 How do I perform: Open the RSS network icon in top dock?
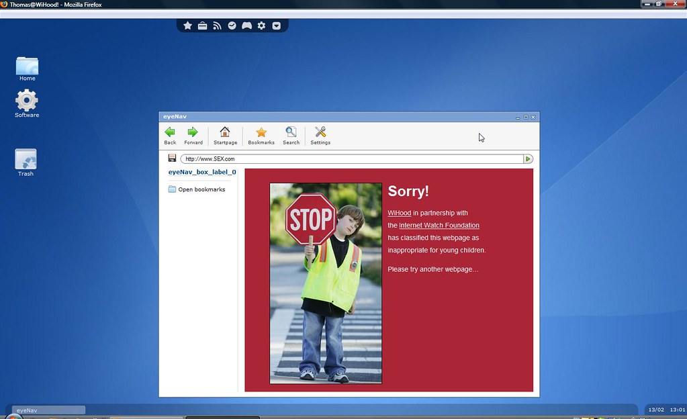point(218,26)
